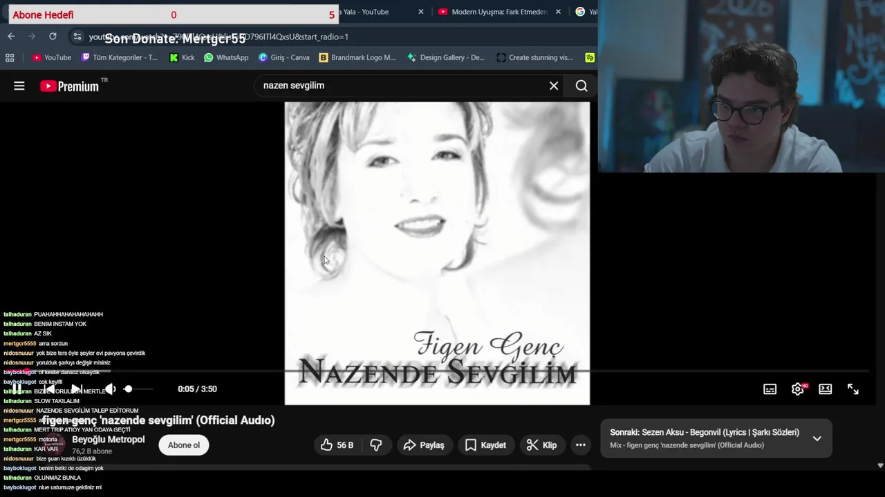Image resolution: width=885 pixels, height=497 pixels.
Task: Go back with the browser back arrow
Action: [11, 37]
